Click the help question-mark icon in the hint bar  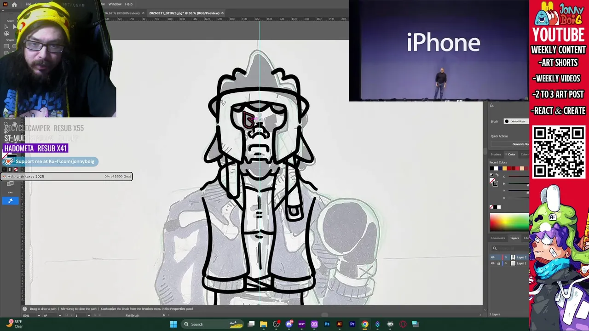click(25, 309)
